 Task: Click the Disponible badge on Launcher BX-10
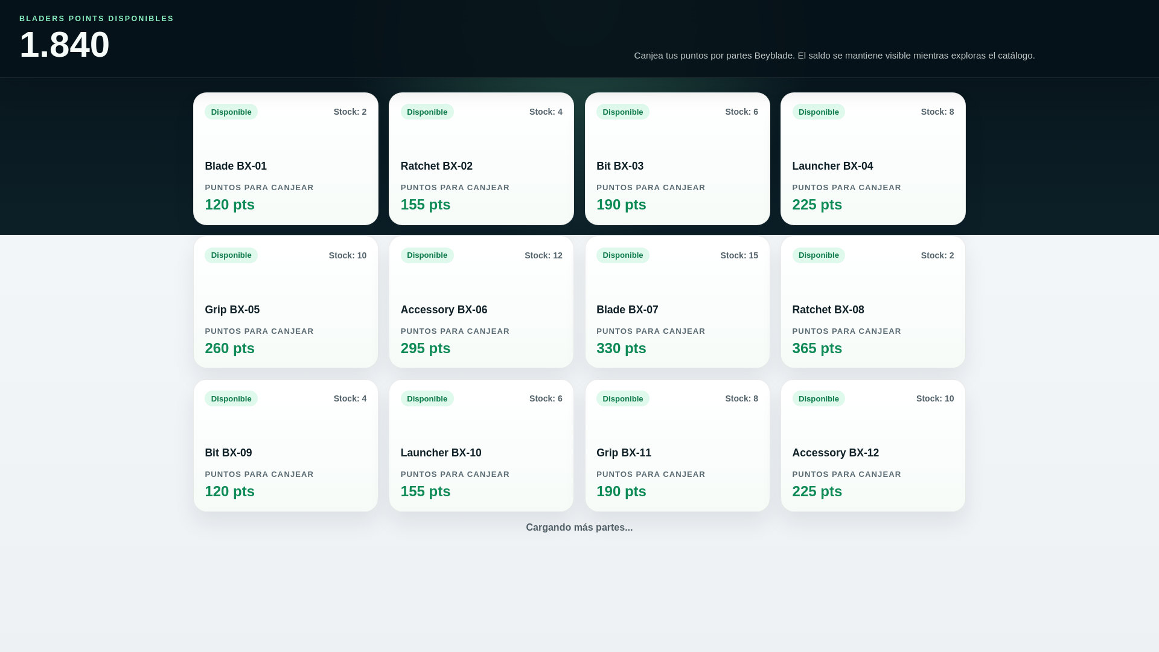pos(427,398)
